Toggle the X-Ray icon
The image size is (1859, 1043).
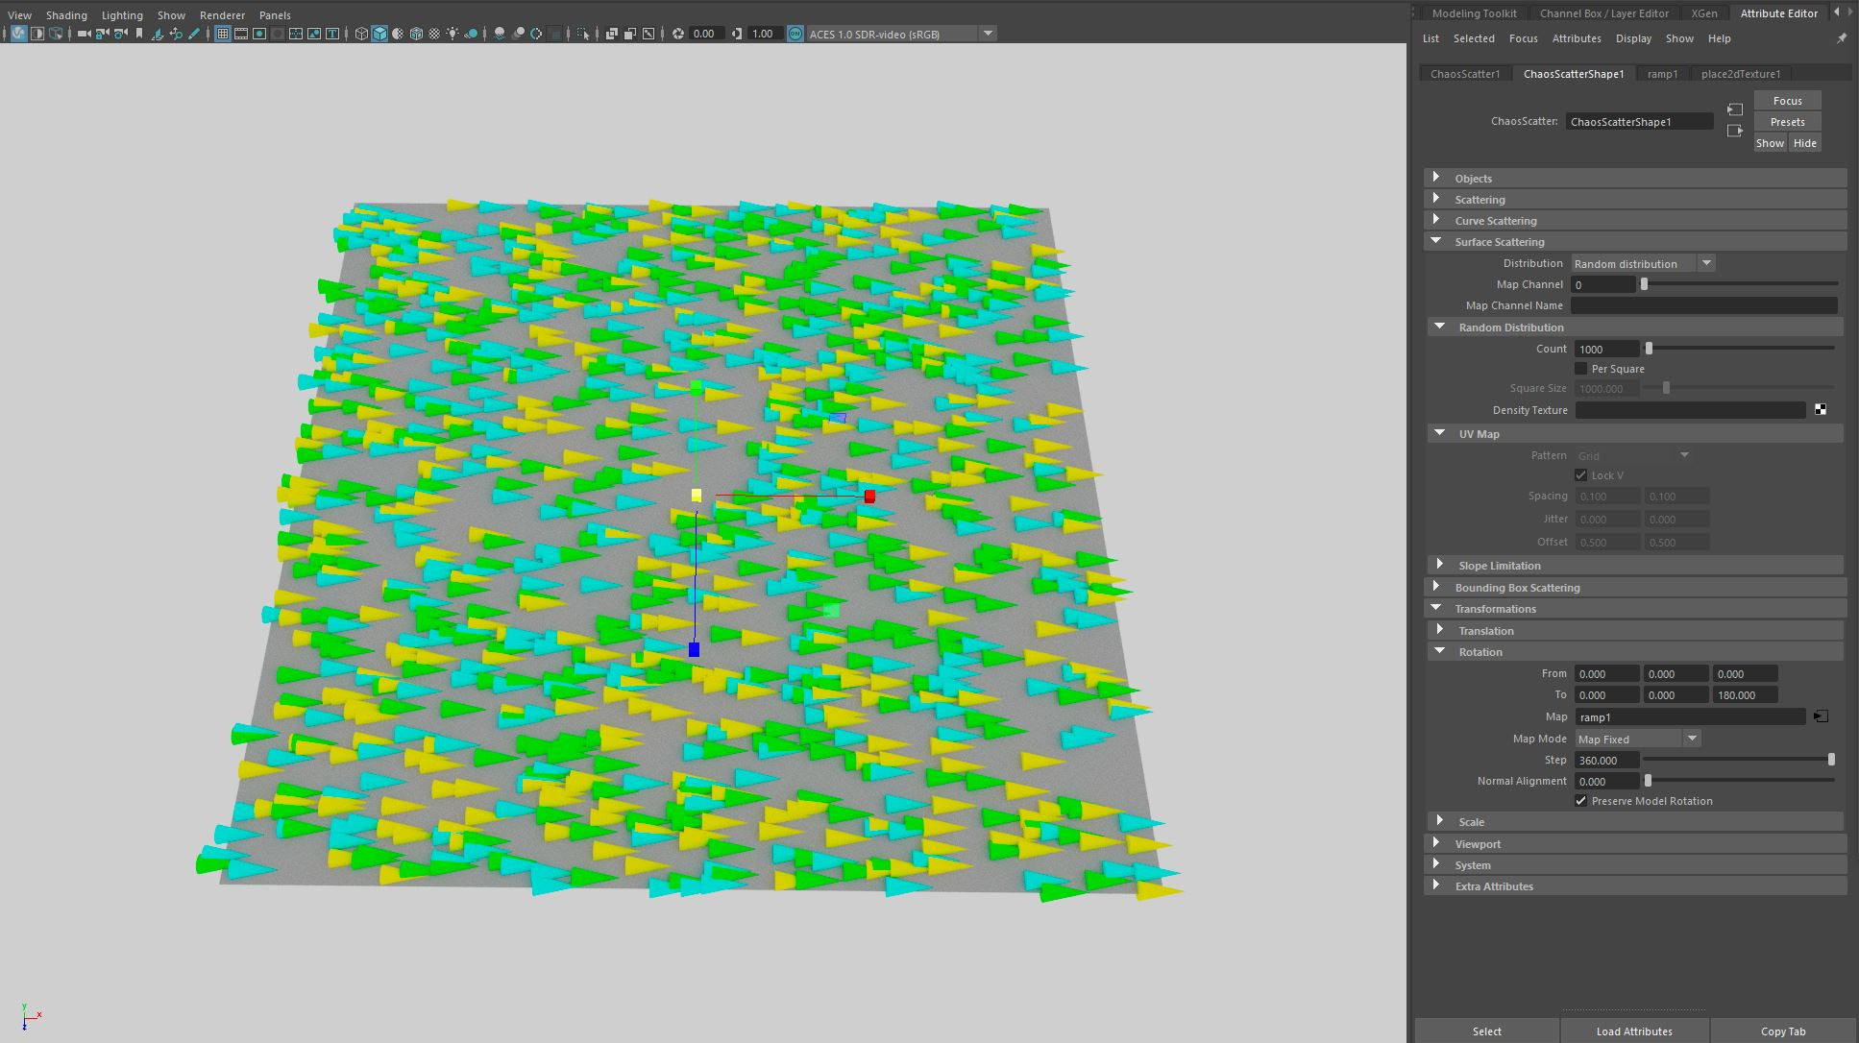click(611, 34)
